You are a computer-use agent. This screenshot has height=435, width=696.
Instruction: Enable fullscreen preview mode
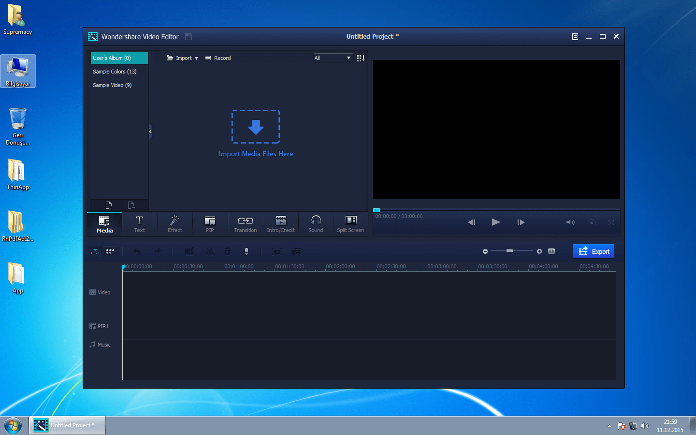(611, 222)
